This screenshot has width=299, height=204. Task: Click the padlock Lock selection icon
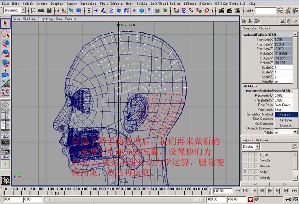tap(157, 11)
